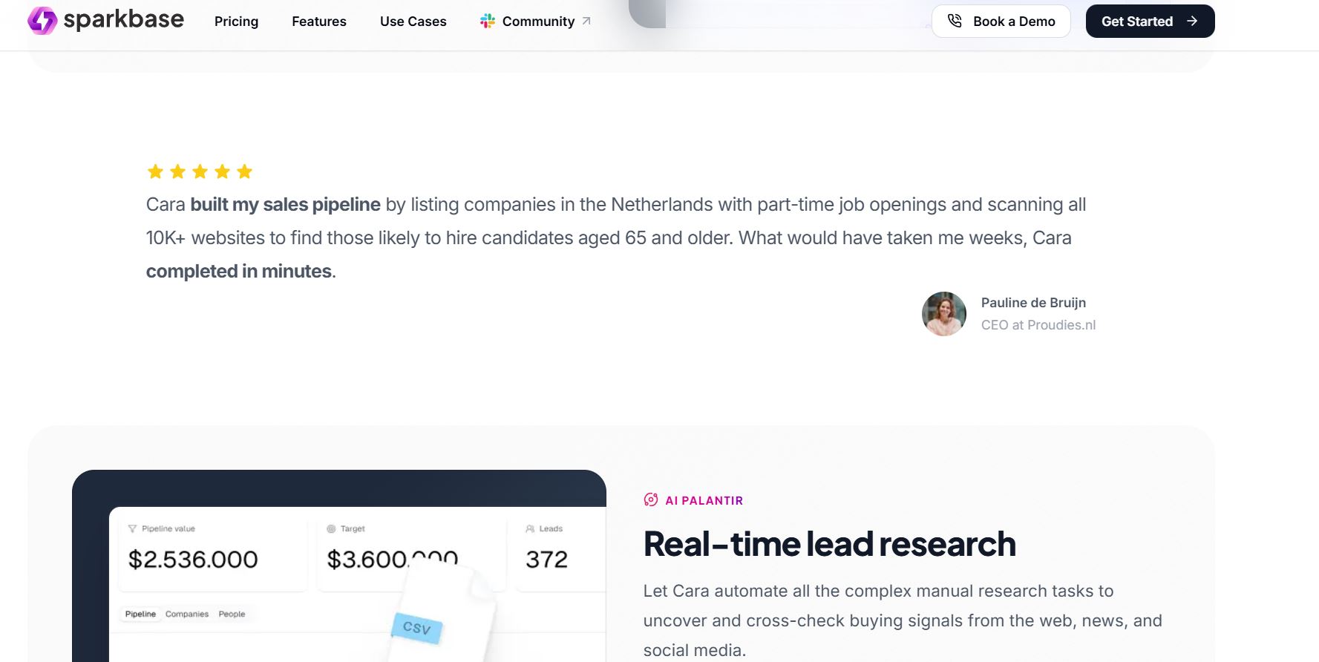The height and width of the screenshot is (662, 1319).
Task: Go to the Use Cases page
Action: tap(413, 22)
